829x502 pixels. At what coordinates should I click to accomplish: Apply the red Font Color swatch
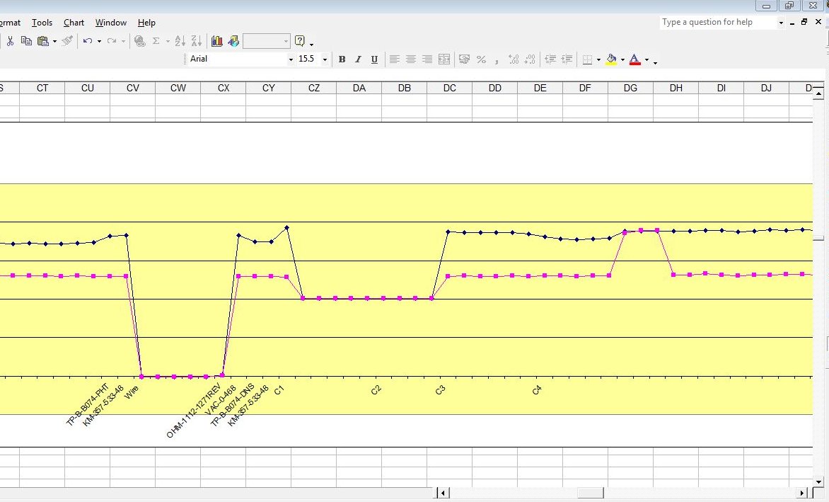click(x=634, y=59)
